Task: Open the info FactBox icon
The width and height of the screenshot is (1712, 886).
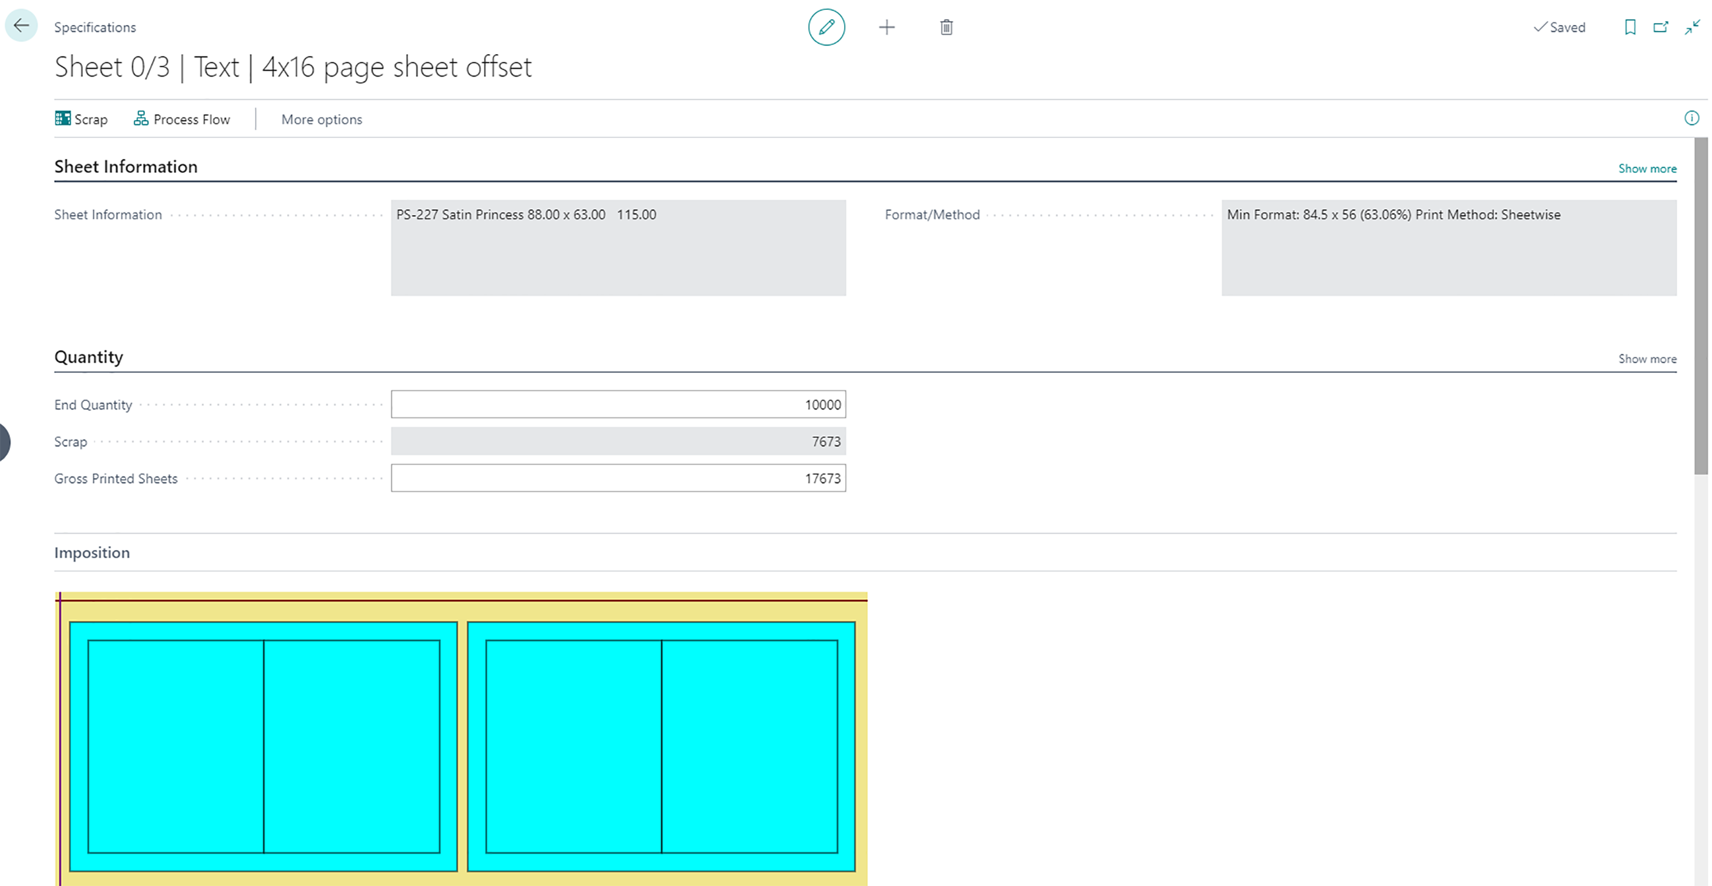Action: point(1692,118)
